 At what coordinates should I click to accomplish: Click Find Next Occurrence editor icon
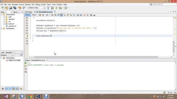coord(58,15)
